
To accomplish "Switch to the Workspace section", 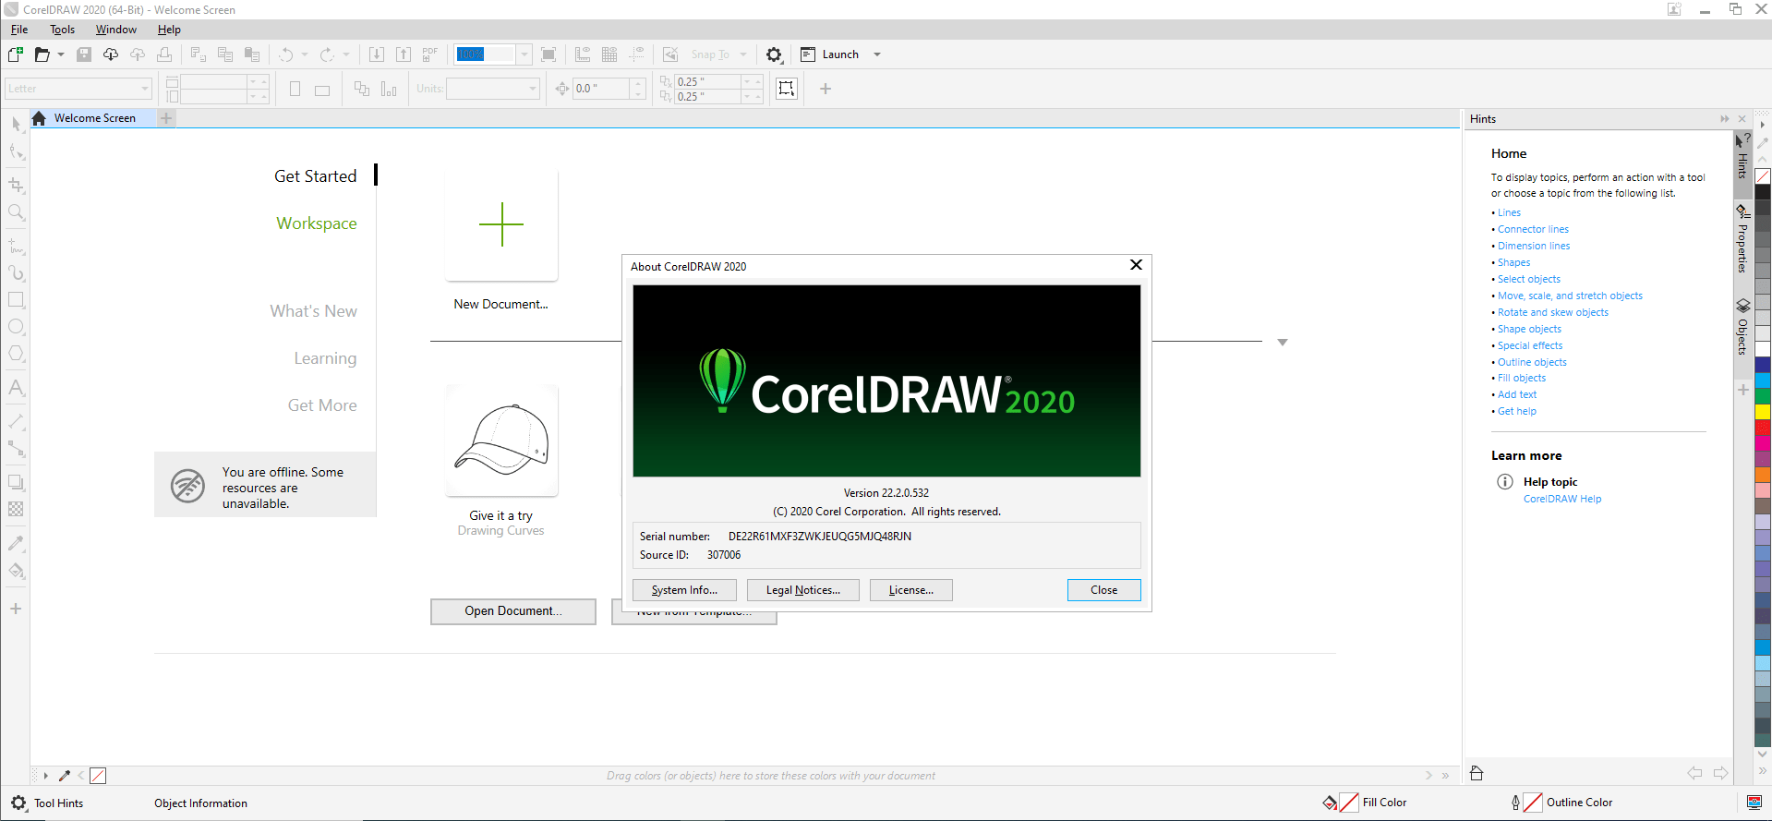I will [x=317, y=223].
